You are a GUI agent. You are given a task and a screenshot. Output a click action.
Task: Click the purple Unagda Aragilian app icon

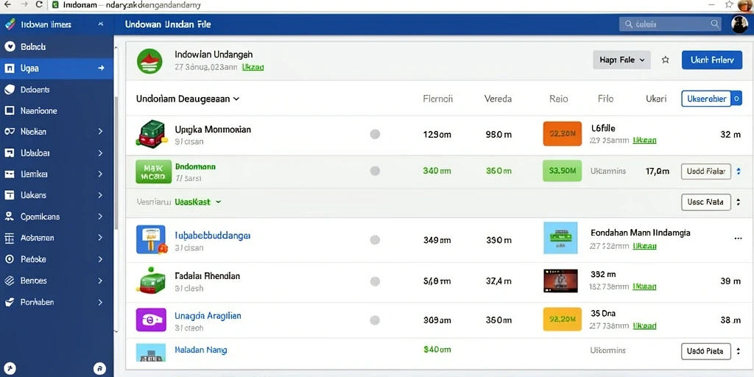151,320
